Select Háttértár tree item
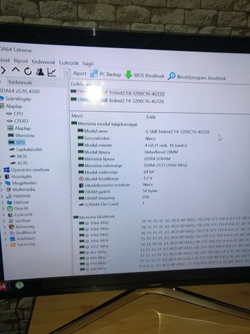Image resolution: width=250 pixels, height=334 pixels. [19, 196]
